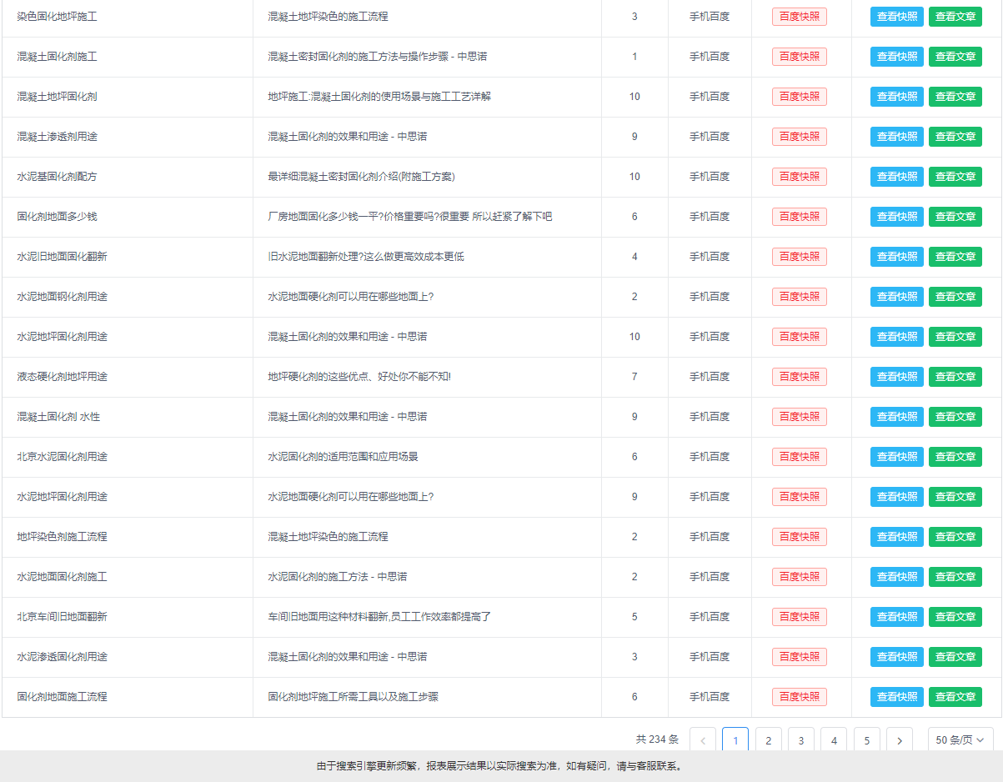This screenshot has width=1003, height=782.
Task: View 查看快照 of 混凝土固化剂 水性
Action: [897, 417]
